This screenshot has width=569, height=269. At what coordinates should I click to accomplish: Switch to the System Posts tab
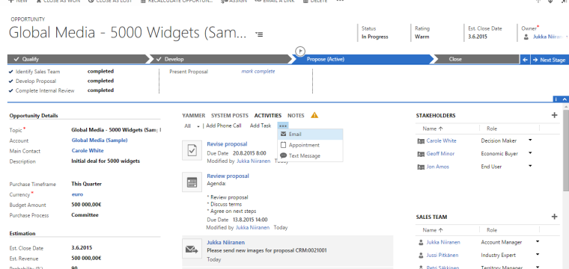coord(230,116)
